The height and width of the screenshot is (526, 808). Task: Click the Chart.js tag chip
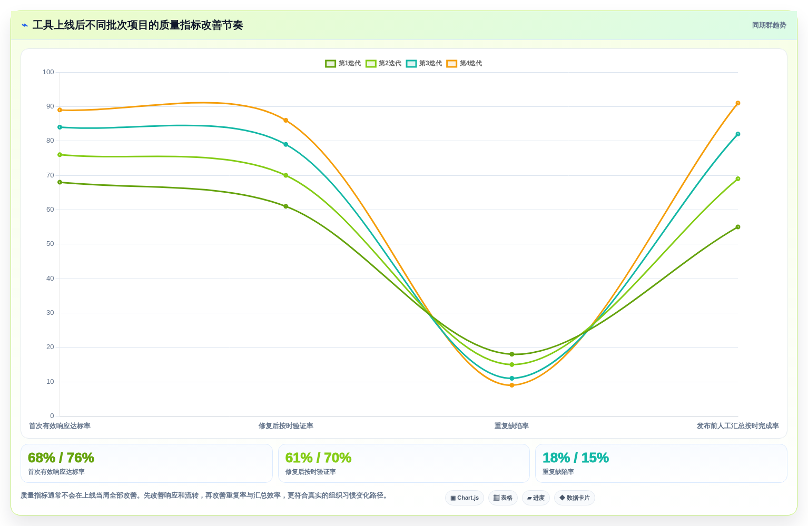465,498
